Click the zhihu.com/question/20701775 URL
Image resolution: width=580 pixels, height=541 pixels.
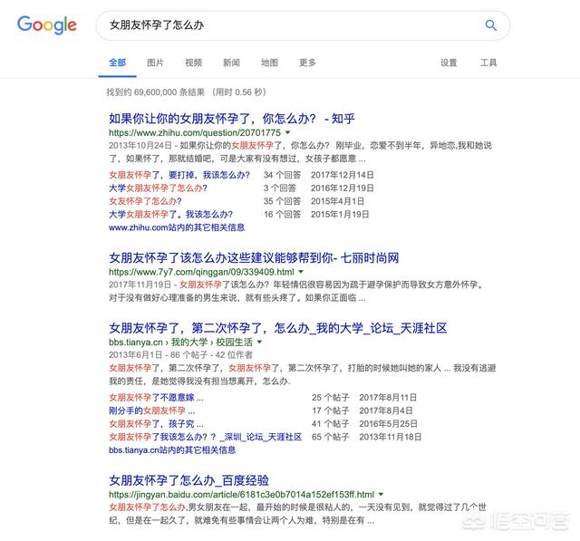pyautogui.click(x=195, y=132)
